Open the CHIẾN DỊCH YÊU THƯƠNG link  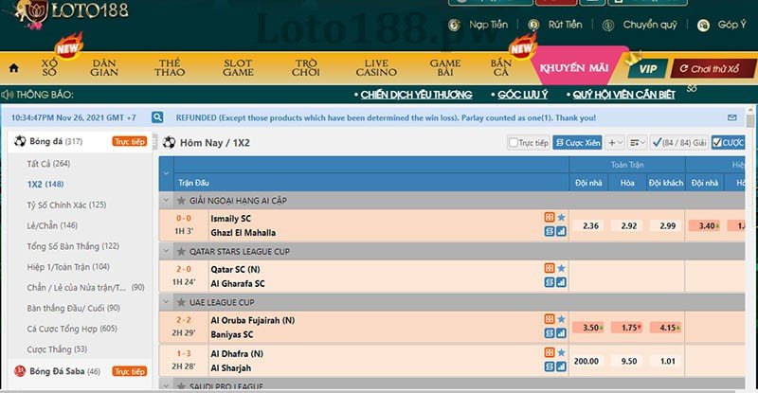coord(416,95)
